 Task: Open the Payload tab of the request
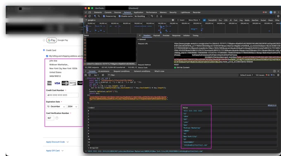tap(157, 35)
